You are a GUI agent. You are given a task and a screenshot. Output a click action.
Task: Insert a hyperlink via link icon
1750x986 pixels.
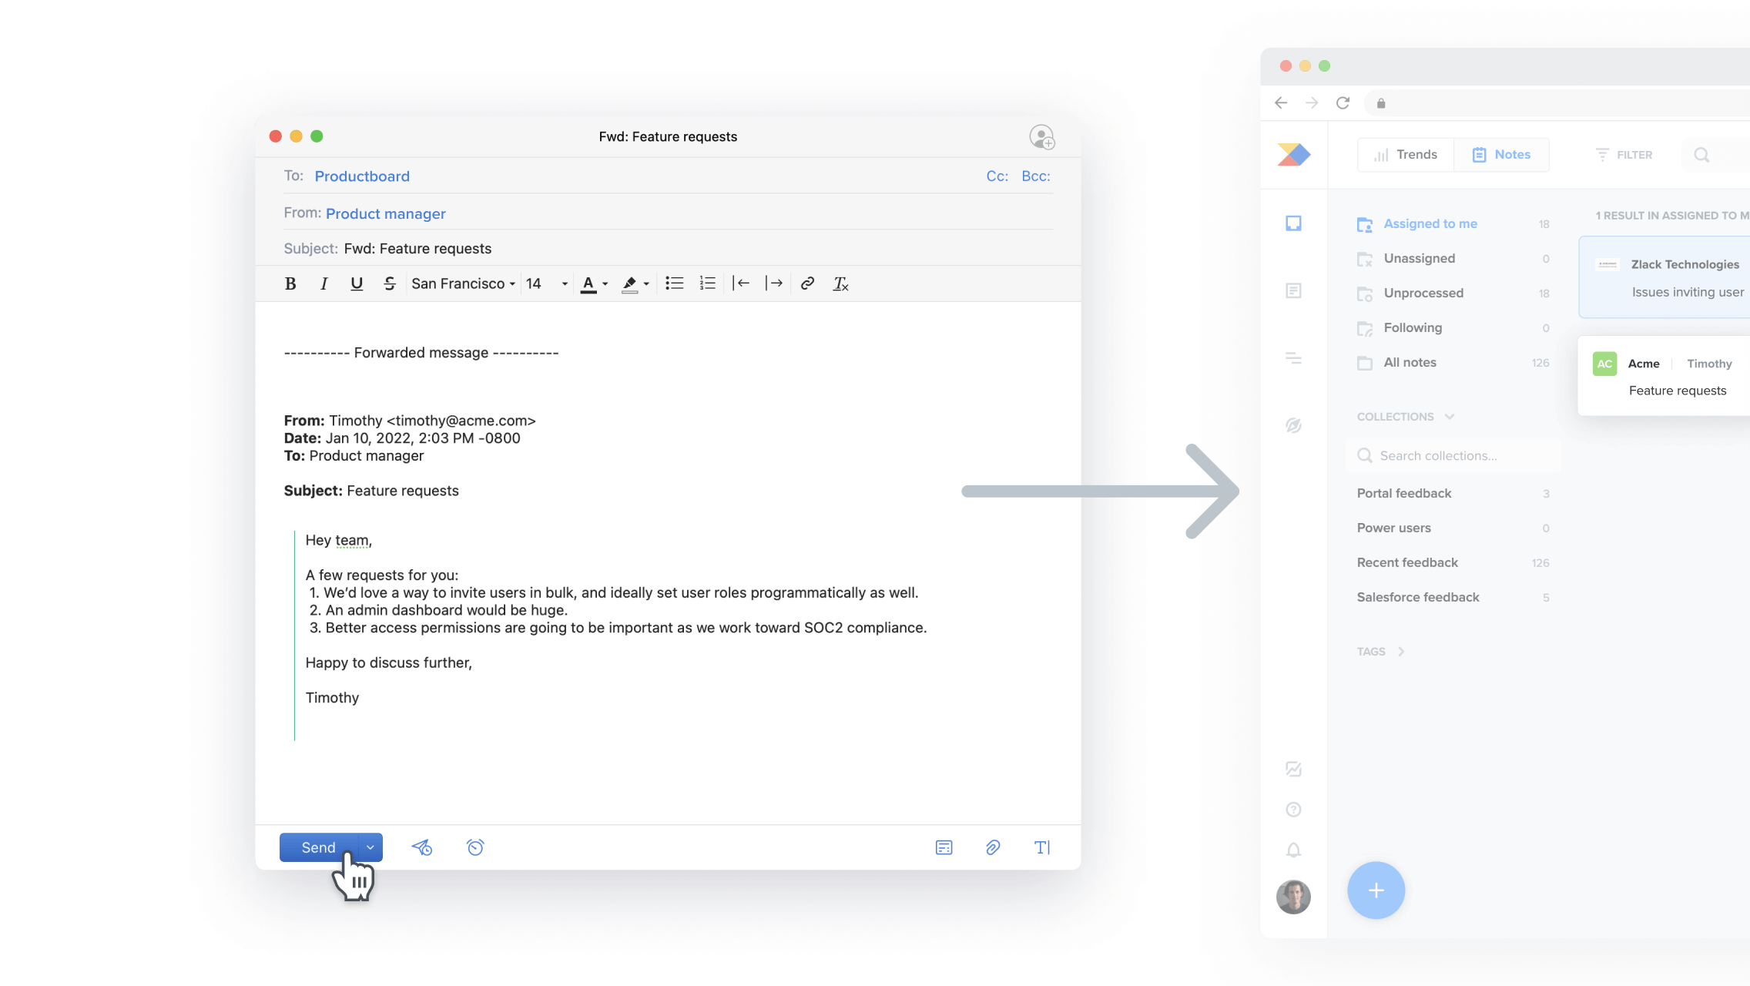(807, 283)
